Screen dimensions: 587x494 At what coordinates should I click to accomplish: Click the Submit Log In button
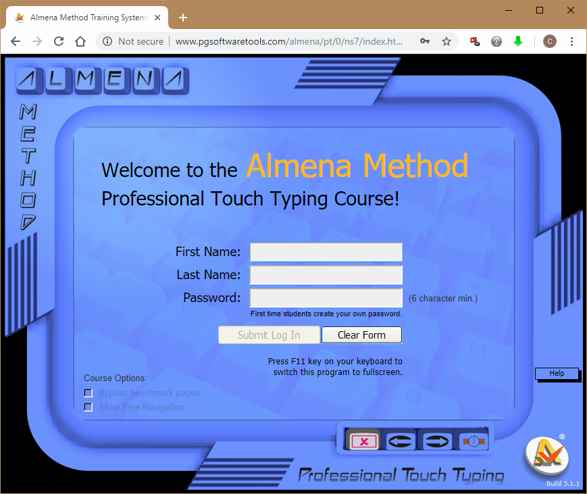pyautogui.click(x=269, y=335)
